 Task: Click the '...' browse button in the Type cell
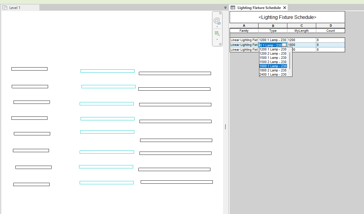coord(284,45)
